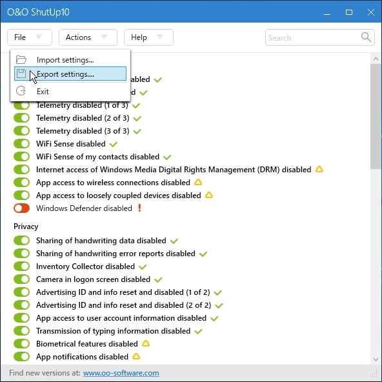The width and height of the screenshot is (382, 382).
Task: Toggle the App notifications disabled switch
Action: tap(21, 357)
